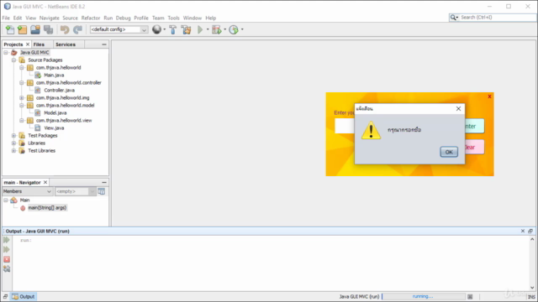Click the Debug Project icon
The height and width of the screenshot is (302, 538).
pyautogui.click(x=217, y=30)
